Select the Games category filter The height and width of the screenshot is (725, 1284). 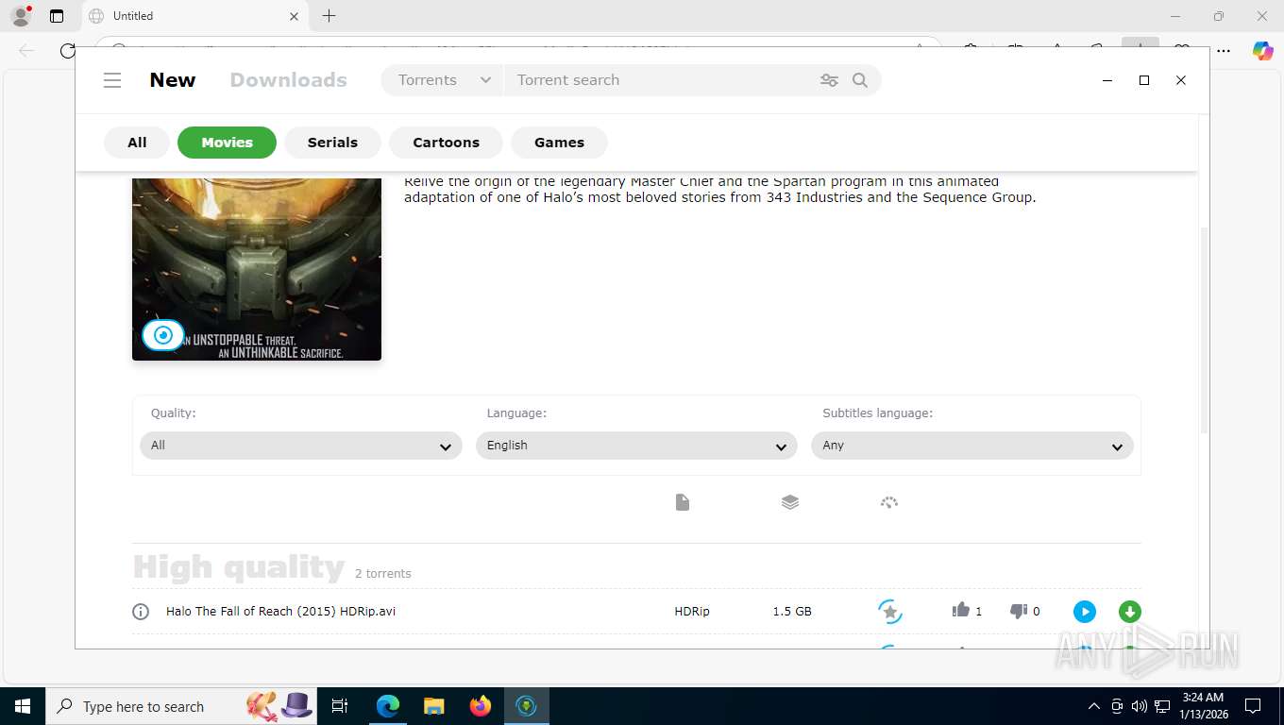point(559,143)
